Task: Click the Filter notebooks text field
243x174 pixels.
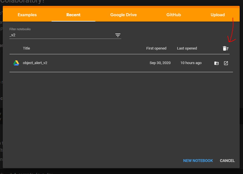Action: click(56, 35)
